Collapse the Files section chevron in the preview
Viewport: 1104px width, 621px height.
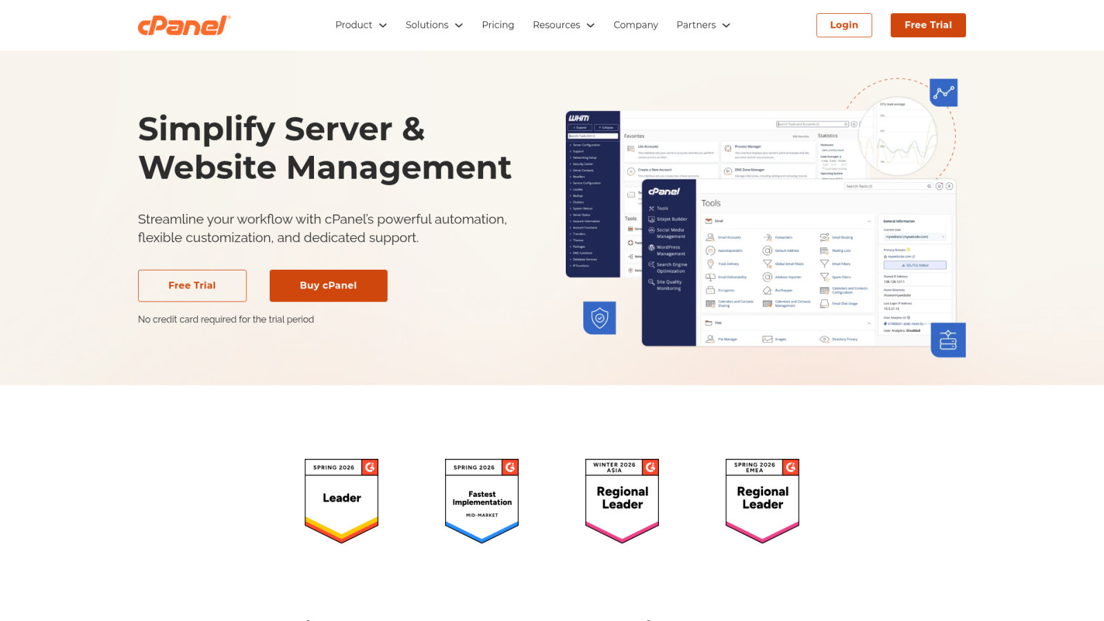869,323
